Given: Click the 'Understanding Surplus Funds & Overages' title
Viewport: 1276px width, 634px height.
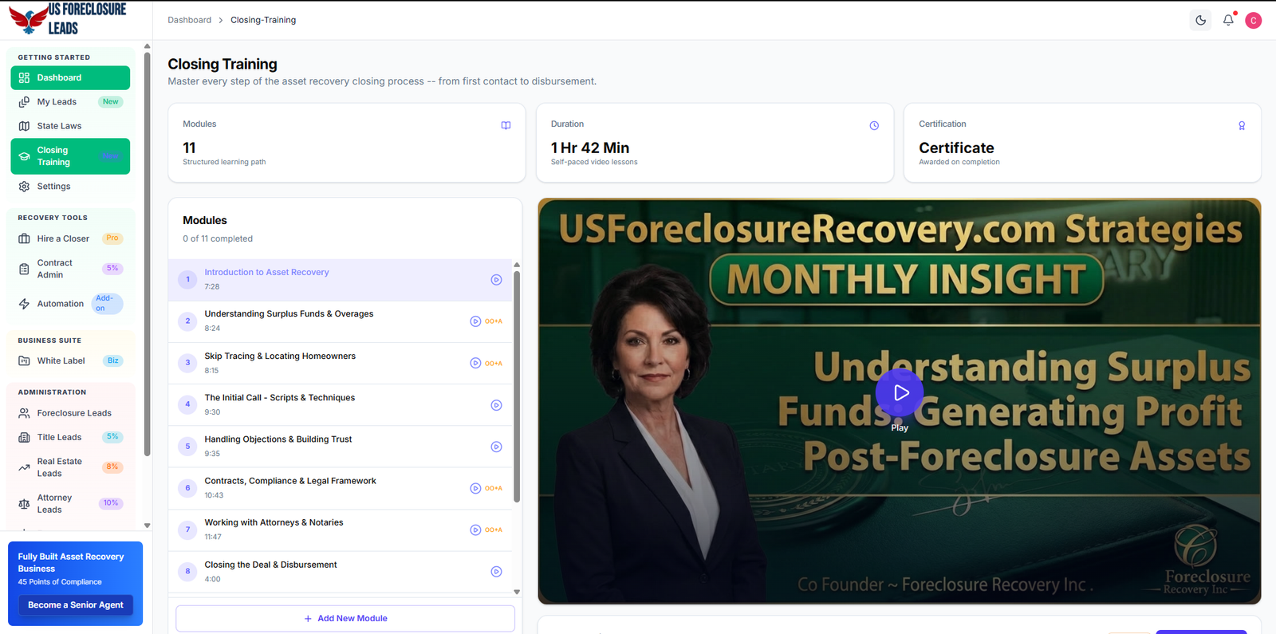Looking at the screenshot, I should coord(289,314).
